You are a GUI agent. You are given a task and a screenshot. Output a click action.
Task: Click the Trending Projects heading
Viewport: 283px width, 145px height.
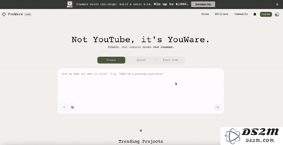click(141, 141)
